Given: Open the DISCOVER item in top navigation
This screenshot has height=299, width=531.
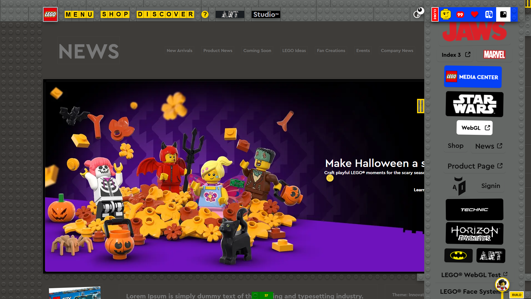Looking at the screenshot, I should click(x=165, y=14).
